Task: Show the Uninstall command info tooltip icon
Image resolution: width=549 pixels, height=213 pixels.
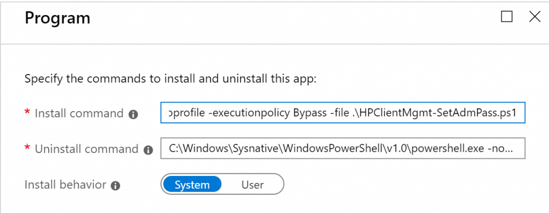Action: click(x=148, y=150)
